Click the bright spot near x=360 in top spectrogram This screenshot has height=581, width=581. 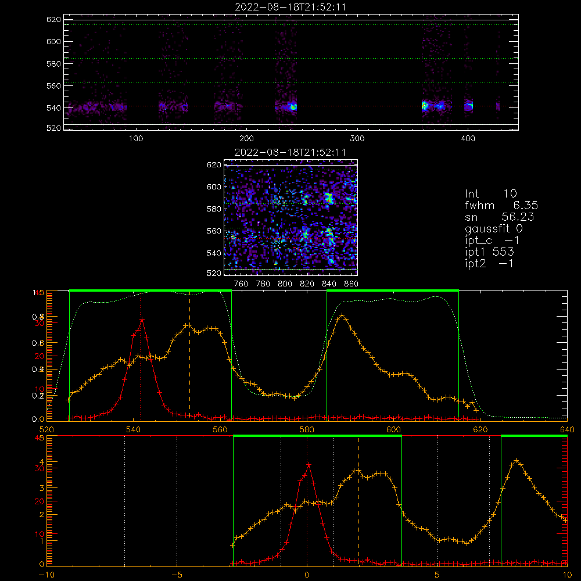425,106
